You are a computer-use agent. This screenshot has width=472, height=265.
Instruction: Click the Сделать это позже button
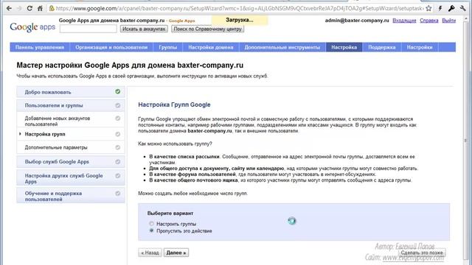click(421, 252)
